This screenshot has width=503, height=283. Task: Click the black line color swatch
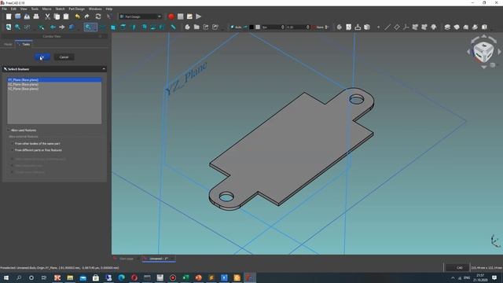click(x=251, y=28)
